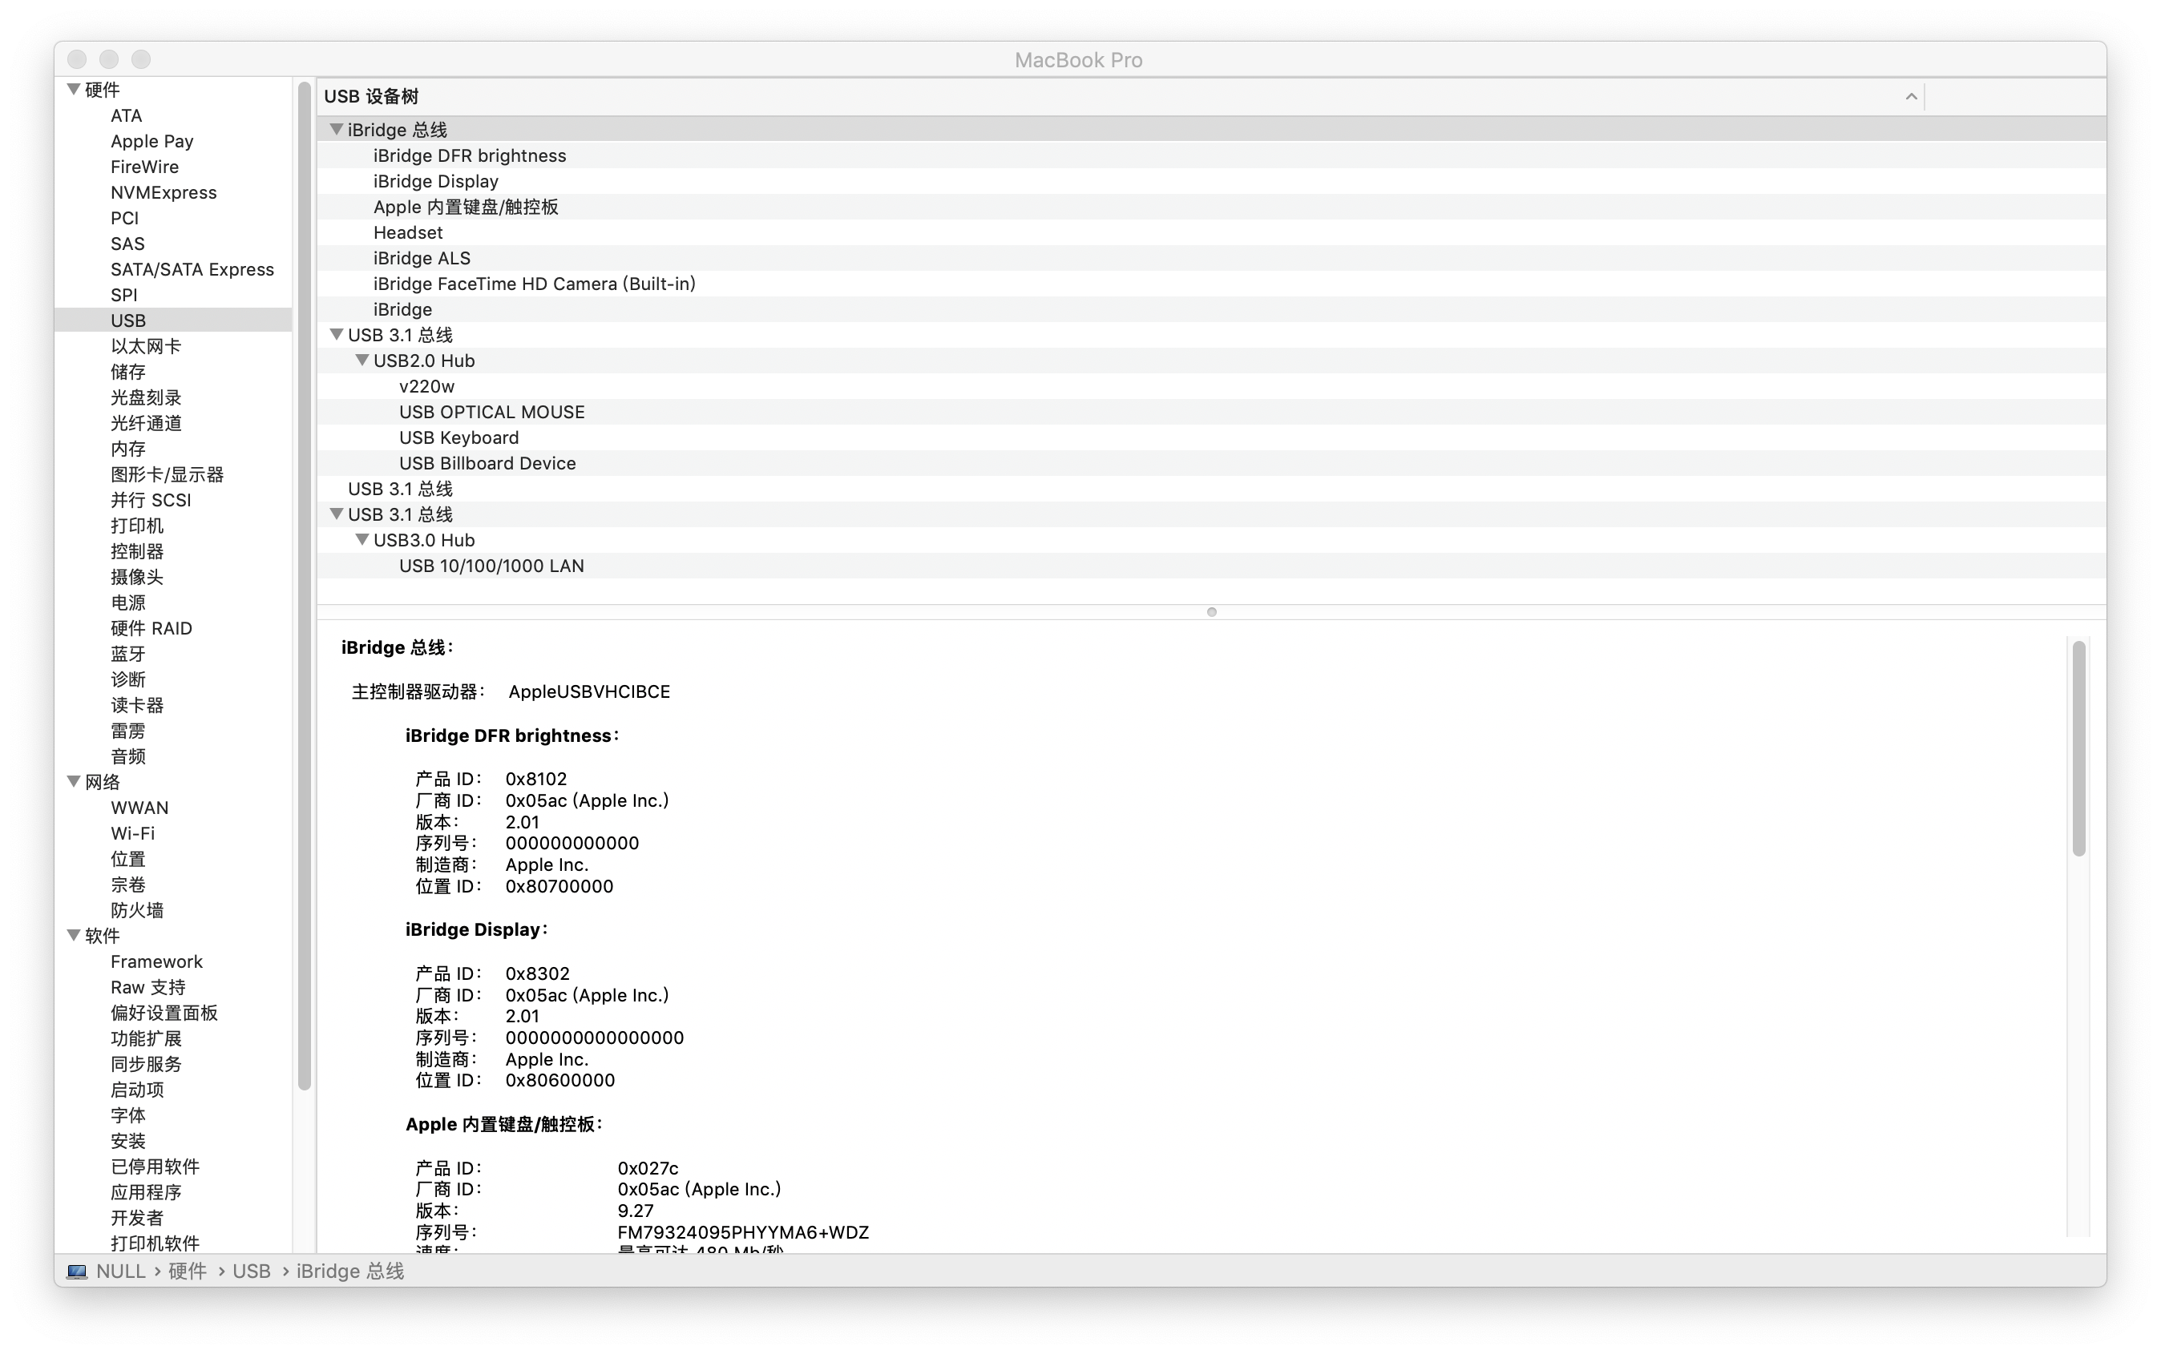The image size is (2161, 1354).
Task: Collapse the USB2.0 Hub disclosure triangle
Action: pos(362,360)
